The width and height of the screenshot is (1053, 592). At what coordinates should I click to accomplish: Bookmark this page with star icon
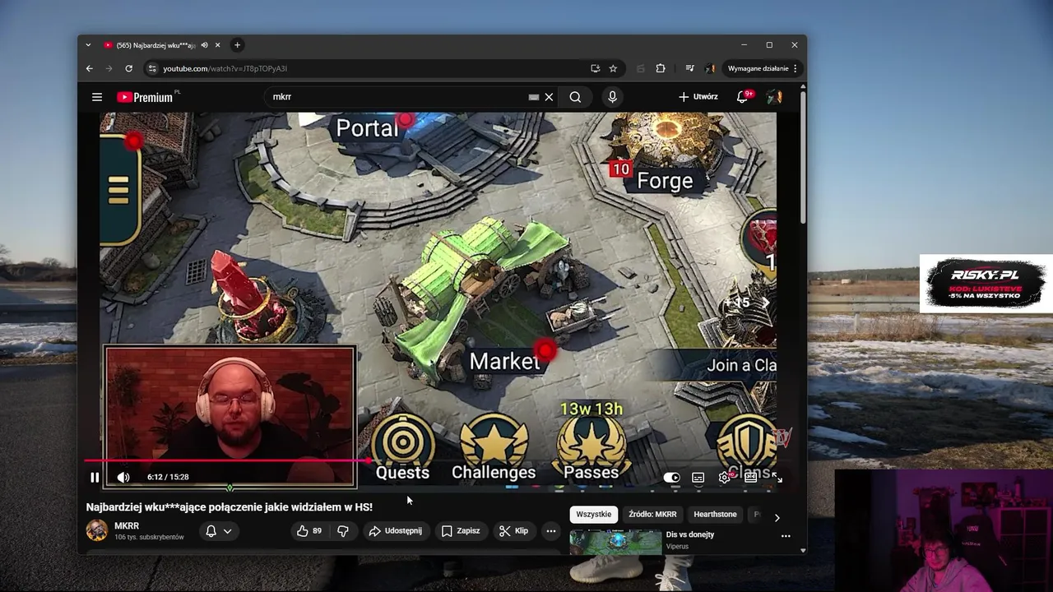click(613, 68)
